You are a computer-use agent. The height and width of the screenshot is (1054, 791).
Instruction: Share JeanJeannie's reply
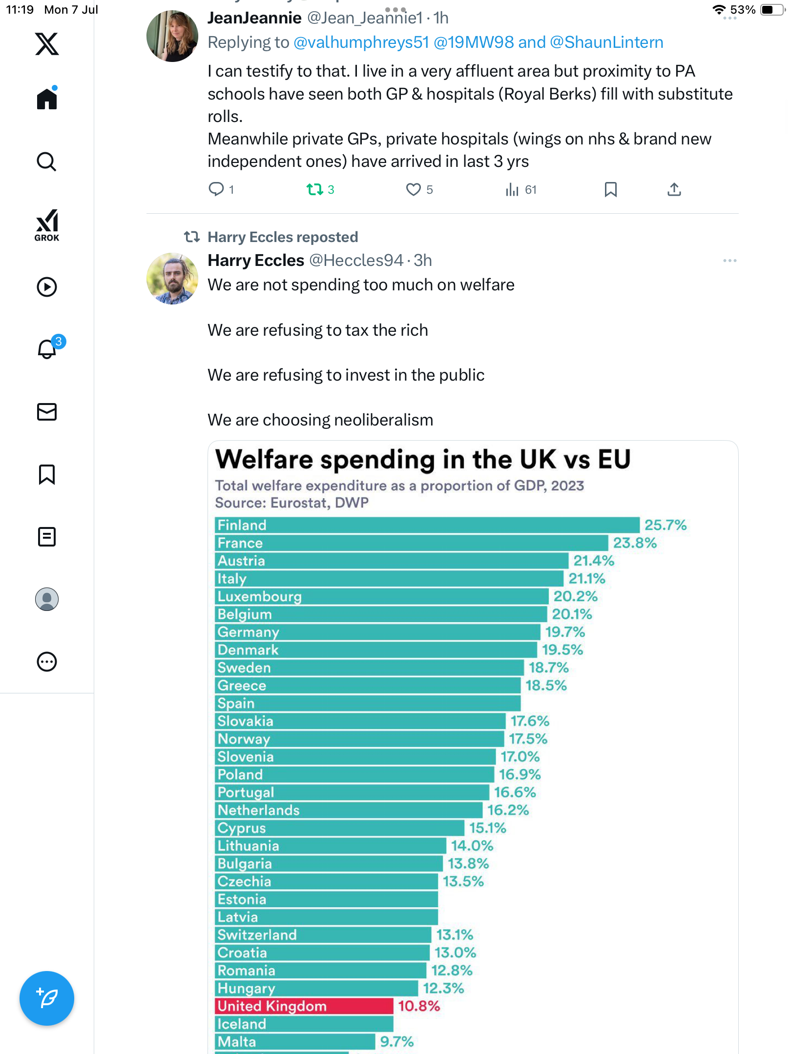(x=674, y=189)
